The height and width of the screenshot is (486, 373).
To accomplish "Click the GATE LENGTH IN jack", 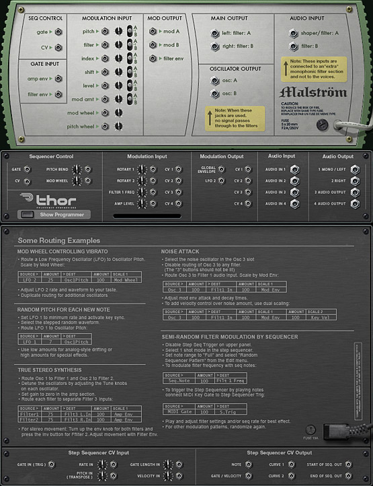I will pos(179,464).
